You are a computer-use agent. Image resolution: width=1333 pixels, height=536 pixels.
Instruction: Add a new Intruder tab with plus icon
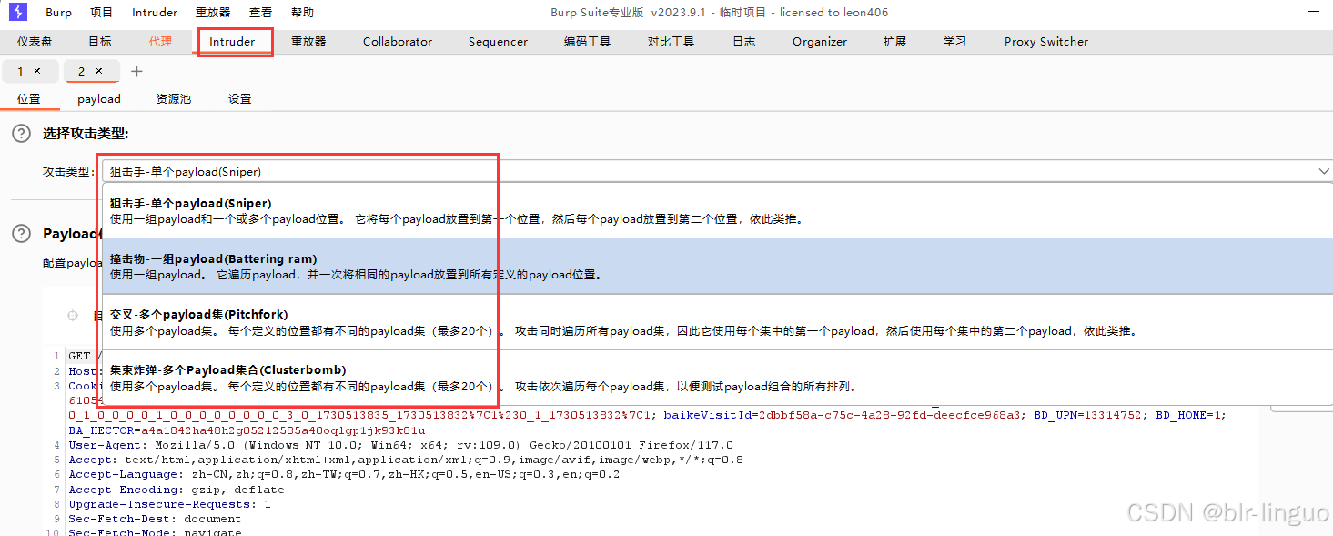coord(136,71)
